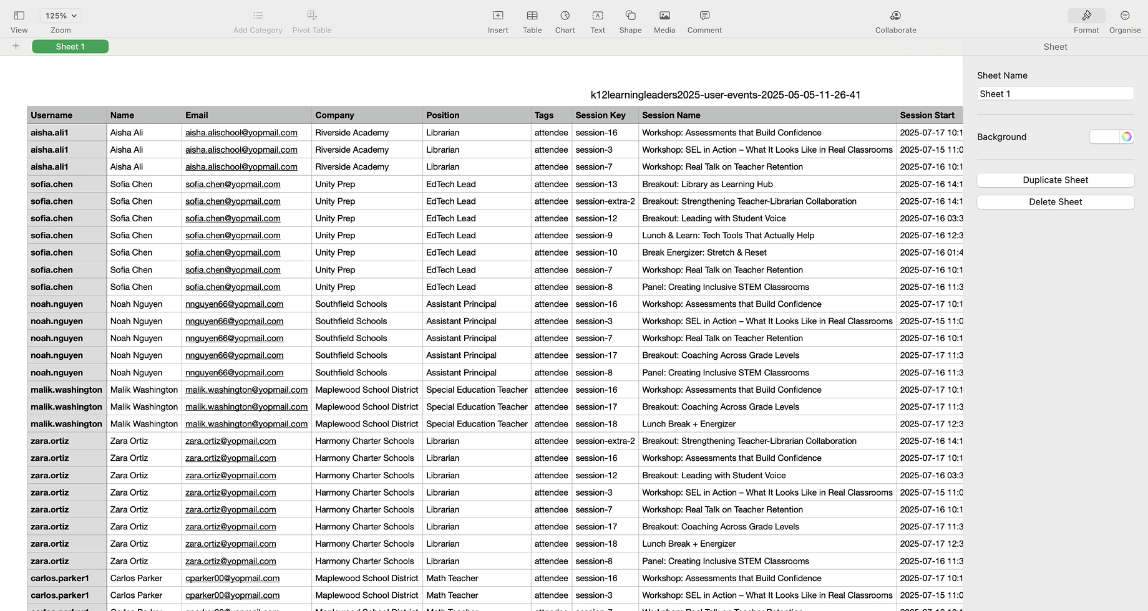The height and width of the screenshot is (611, 1148).
Task: Click the Sheet inspector header title
Action: (1055, 47)
